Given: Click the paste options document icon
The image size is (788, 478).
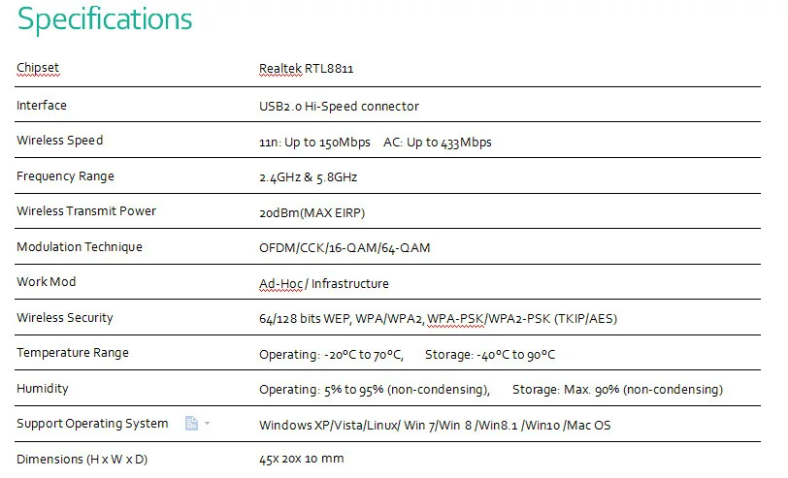Looking at the screenshot, I should click(191, 424).
